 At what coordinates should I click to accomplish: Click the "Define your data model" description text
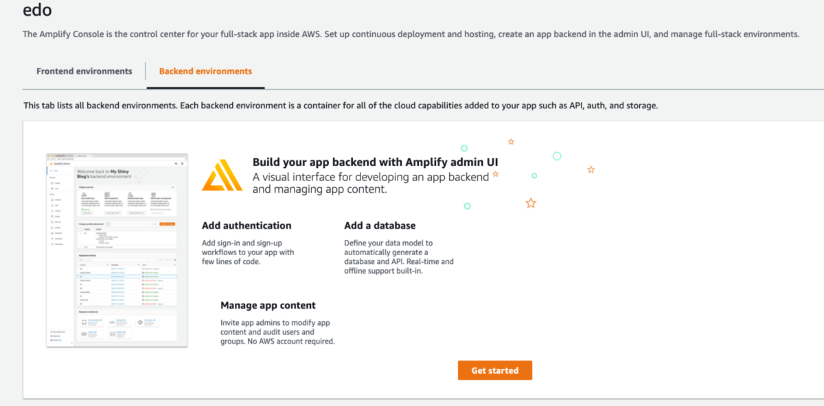(398, 256)
